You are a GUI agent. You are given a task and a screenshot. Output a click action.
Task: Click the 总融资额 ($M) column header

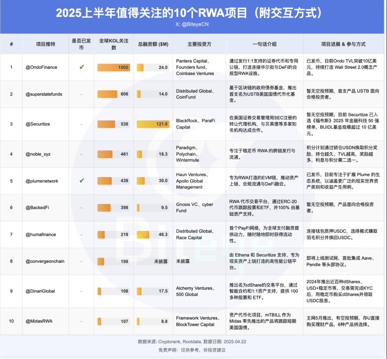click(x=153, y=44)
